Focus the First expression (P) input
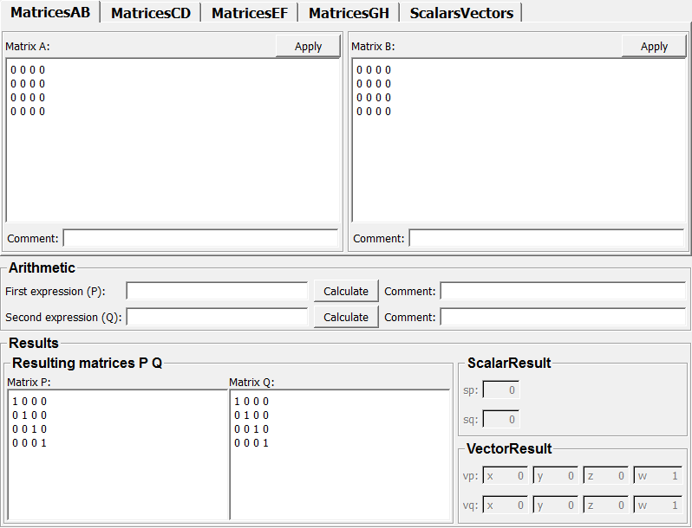 click(217, 292)
